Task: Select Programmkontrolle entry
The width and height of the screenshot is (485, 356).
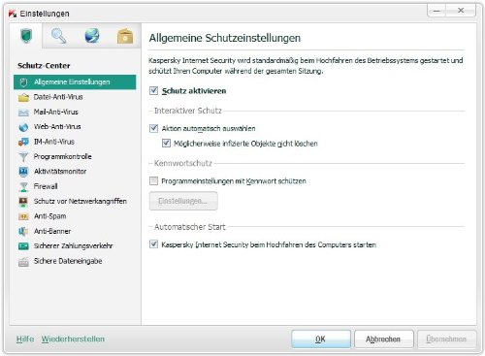Action: pos(63,156)
